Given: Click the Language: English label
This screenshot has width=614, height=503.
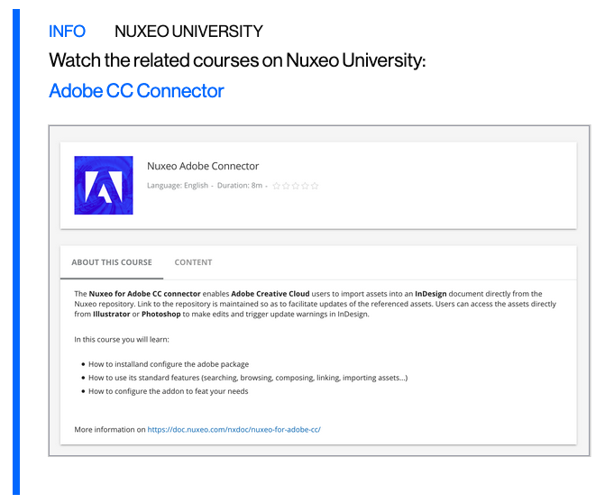Looking at the screenshot, I should [178, 186].
